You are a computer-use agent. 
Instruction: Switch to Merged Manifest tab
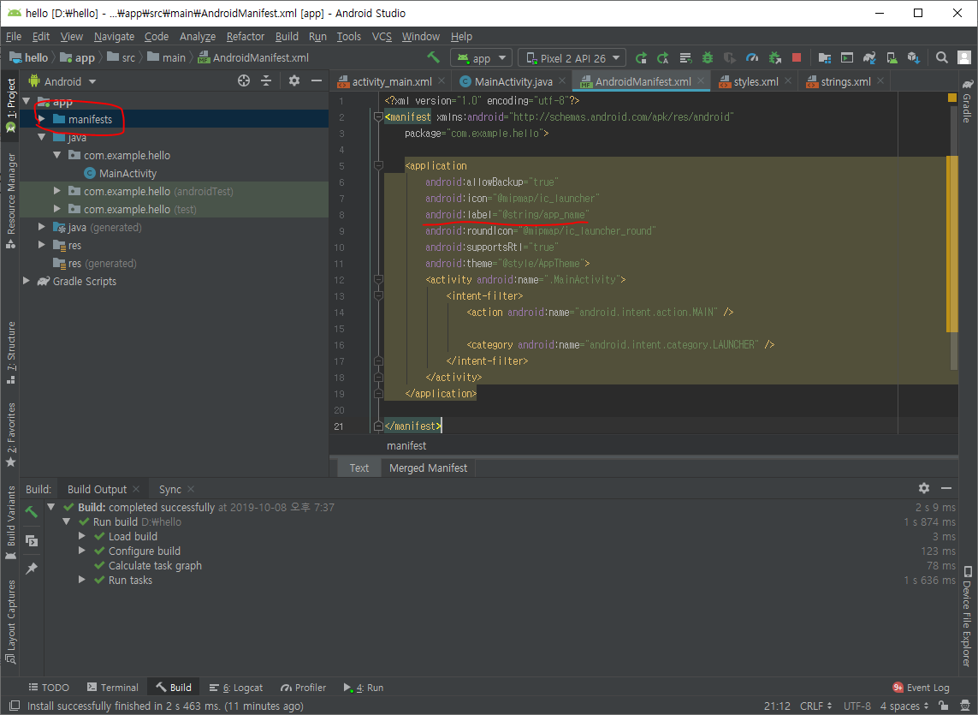coord(428,468)
